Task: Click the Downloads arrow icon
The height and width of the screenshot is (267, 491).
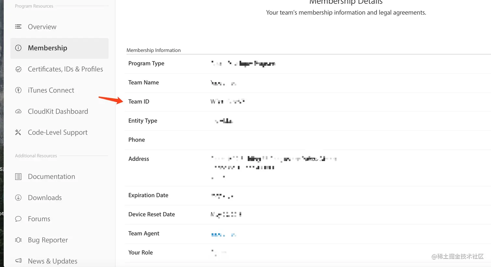Action: tap(19, 197)
